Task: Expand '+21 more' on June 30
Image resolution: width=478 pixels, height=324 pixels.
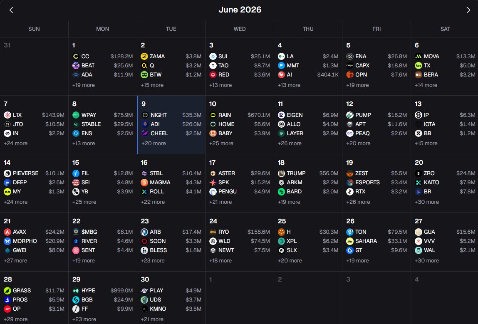Action: coord(152,319)
